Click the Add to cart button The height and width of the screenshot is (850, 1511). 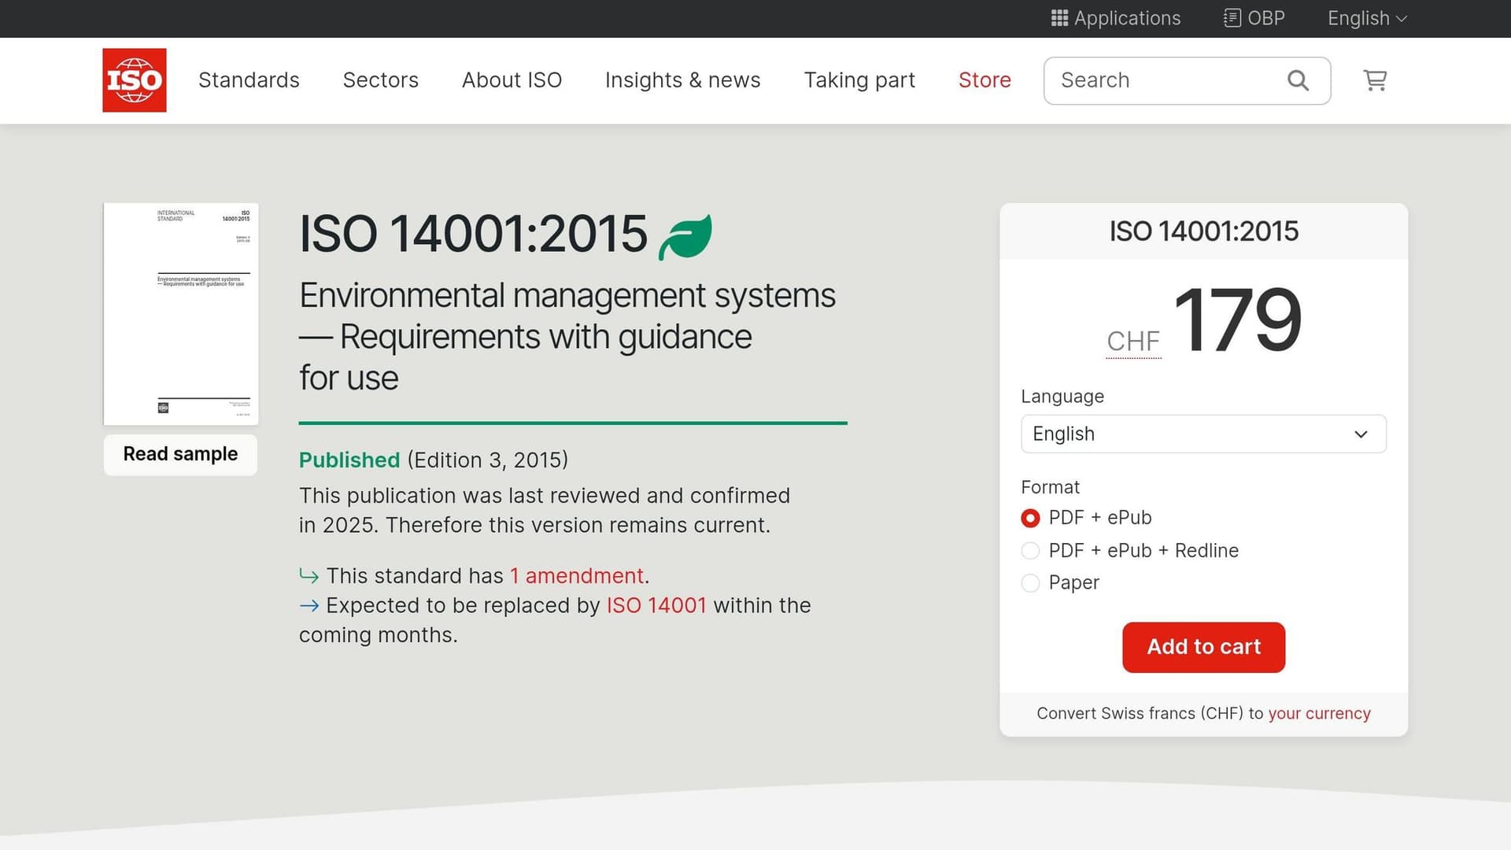1203,647
